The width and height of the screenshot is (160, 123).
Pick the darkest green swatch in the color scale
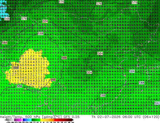pyautogui.click(x=33, y=120)
